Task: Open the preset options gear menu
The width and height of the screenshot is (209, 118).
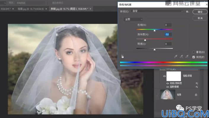Action: point(187,12)
